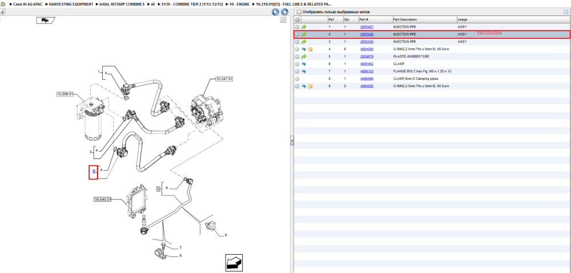
Task: Sort by the Usage column header
Action: click(x=463, y=19)
